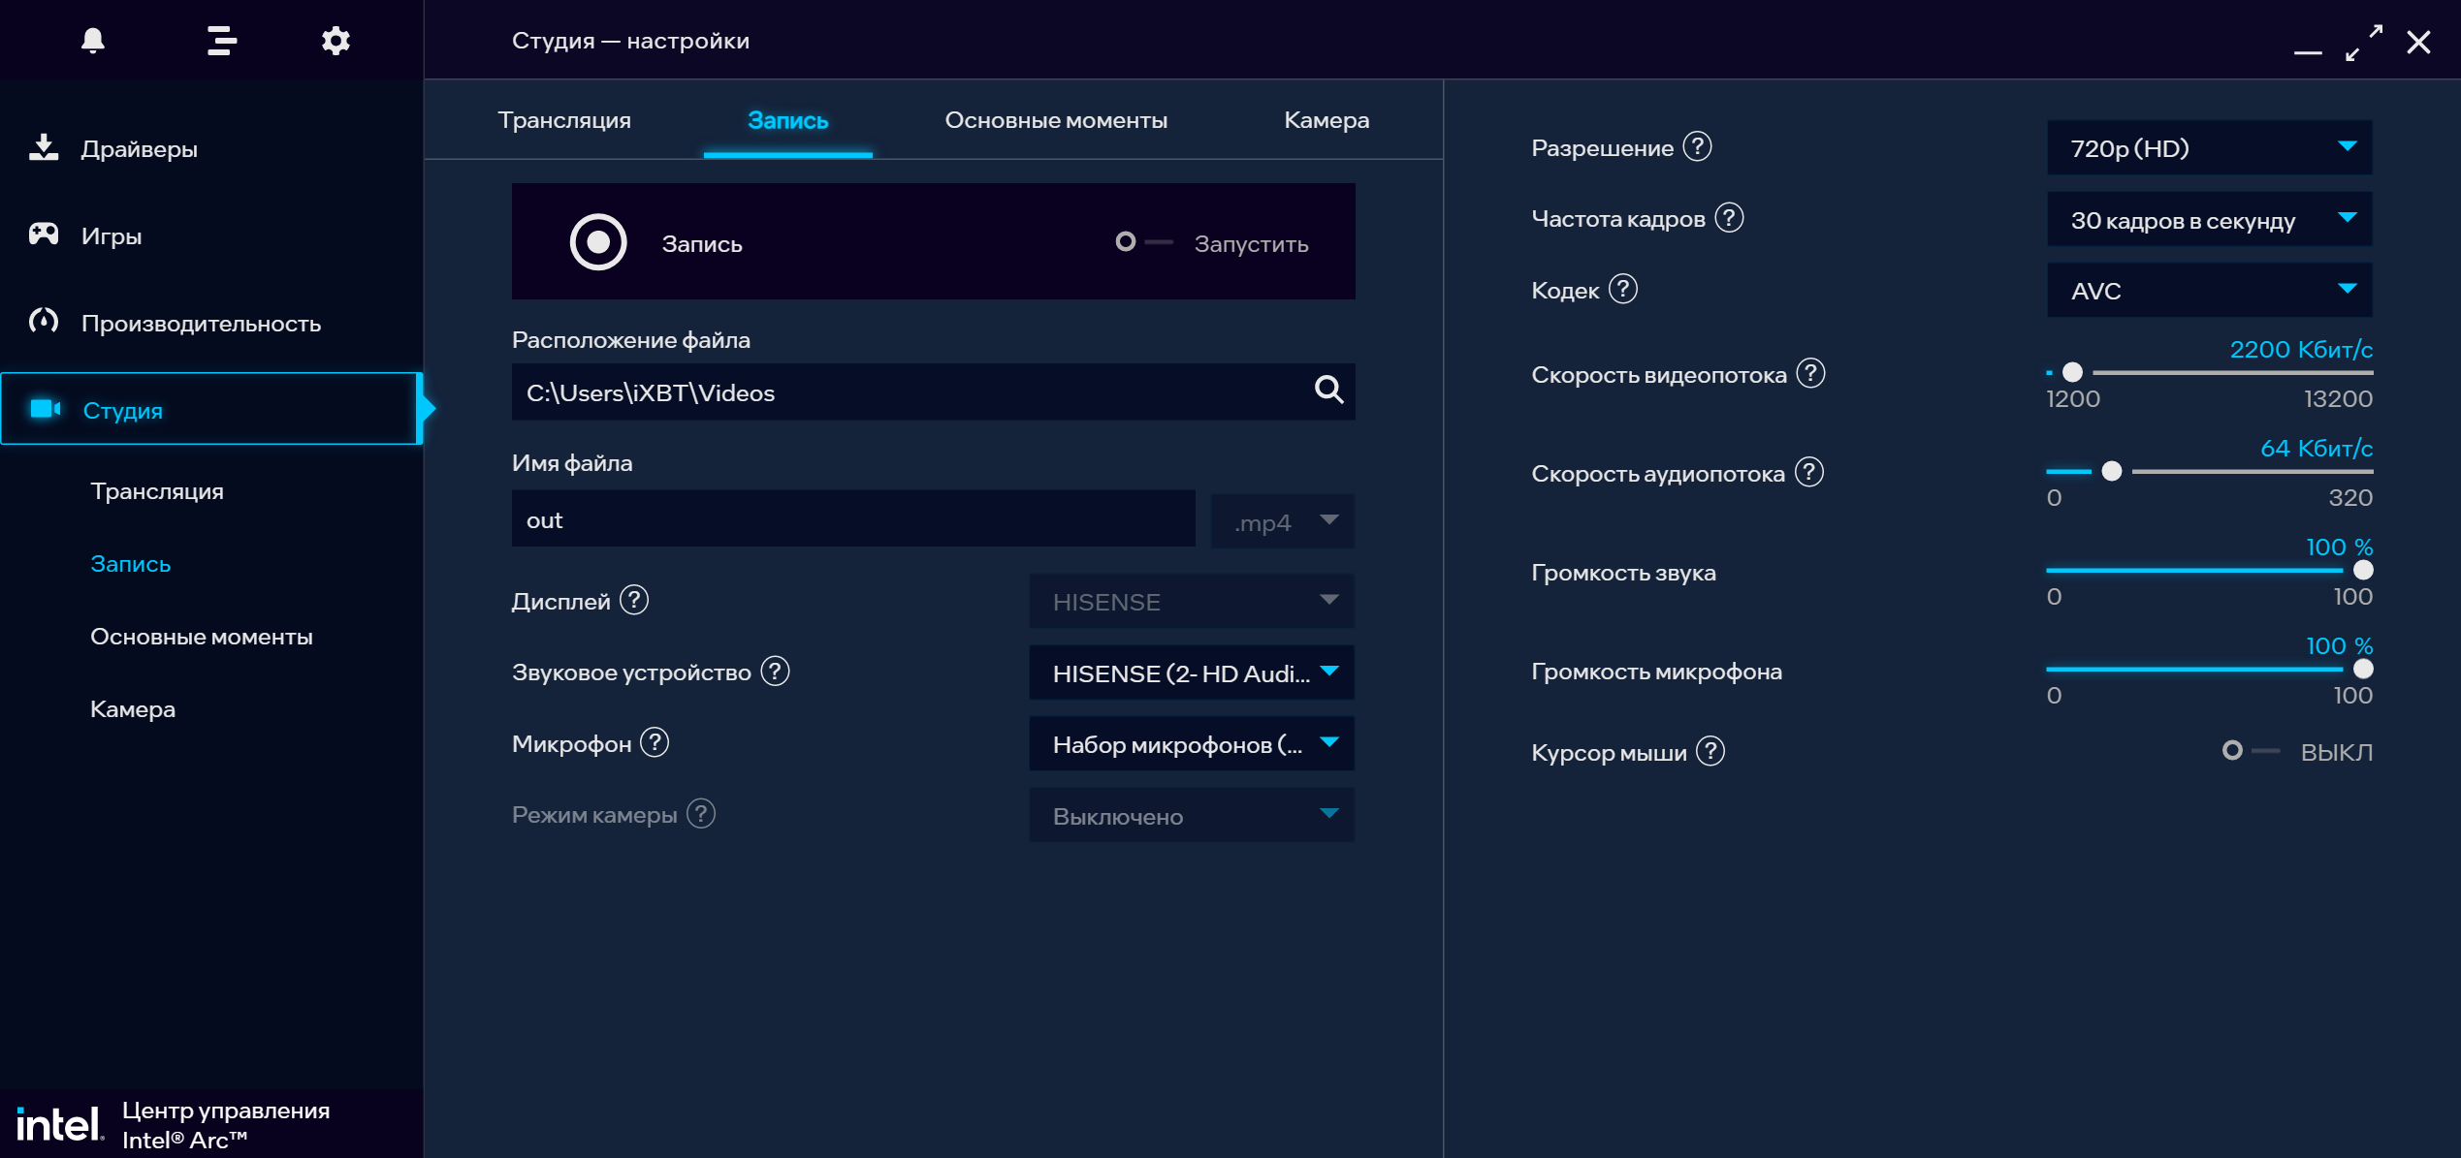Expand the Микрофон device dropdown
This screenshot has width=2461, height=1158.
[1191, 744]
